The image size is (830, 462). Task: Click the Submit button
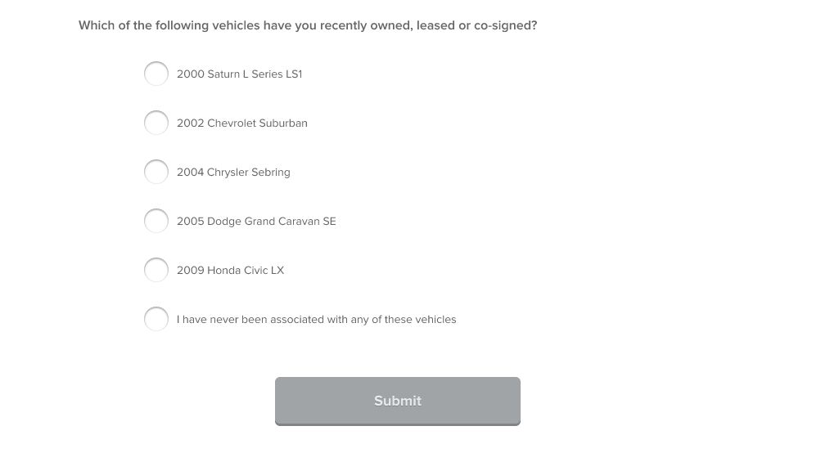tap(398, 401)
